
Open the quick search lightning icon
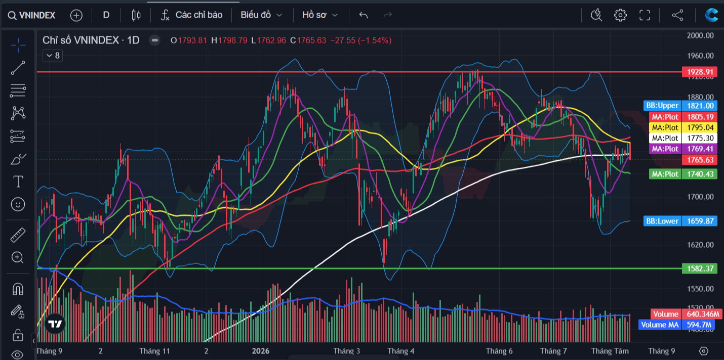tap(596, 15)
